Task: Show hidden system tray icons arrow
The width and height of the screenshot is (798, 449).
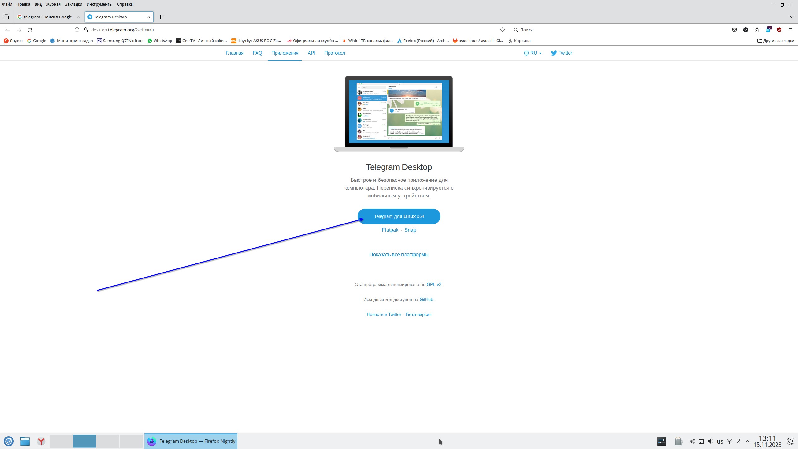Action: coord(747,441)
